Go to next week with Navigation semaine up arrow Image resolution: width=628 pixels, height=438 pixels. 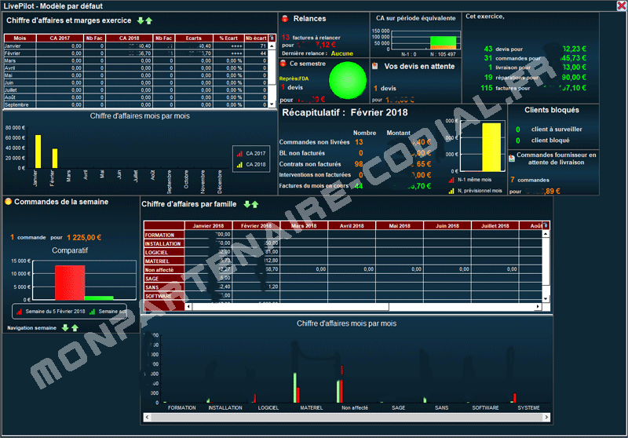pyautogui.click(x=75, y=327)
